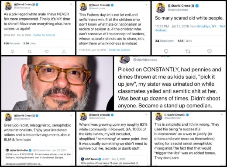This screenshot has width=227, height=167.
Task: Reply to the scared old white people tweet
Action: (166, 51)
